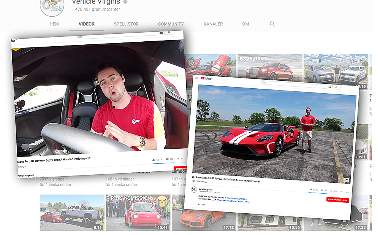Click the Vehicle Virgins channel avatar logo
Screen dimensions: 380x235
[x=52, y=6]
